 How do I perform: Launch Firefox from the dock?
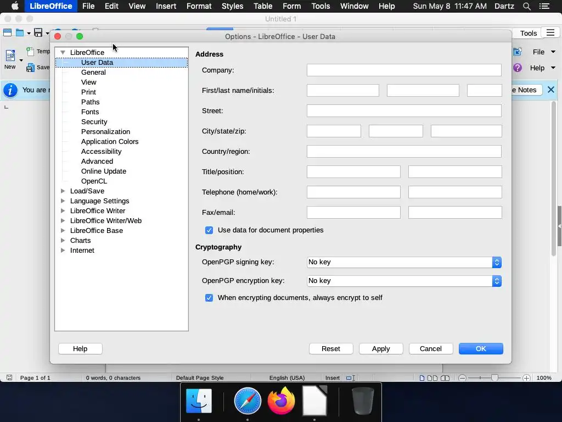(x=282, y=401)
